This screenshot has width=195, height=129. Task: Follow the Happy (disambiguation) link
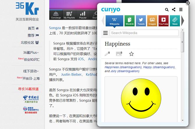[159, 67]
